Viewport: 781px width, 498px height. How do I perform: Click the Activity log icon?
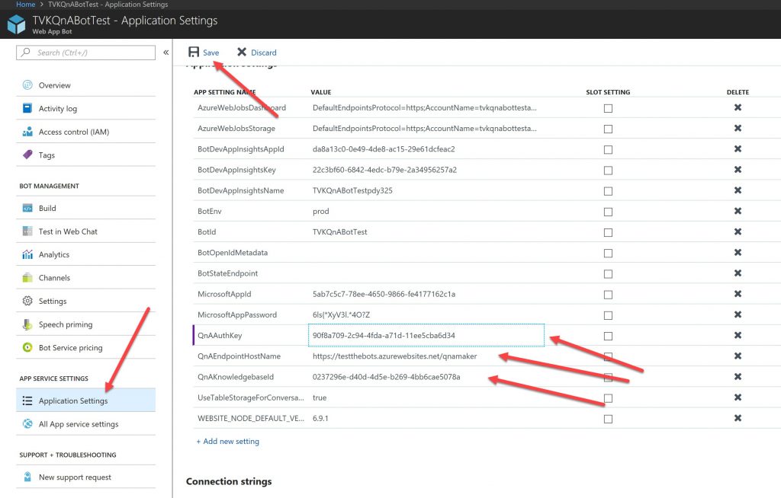tap(27, 109)
